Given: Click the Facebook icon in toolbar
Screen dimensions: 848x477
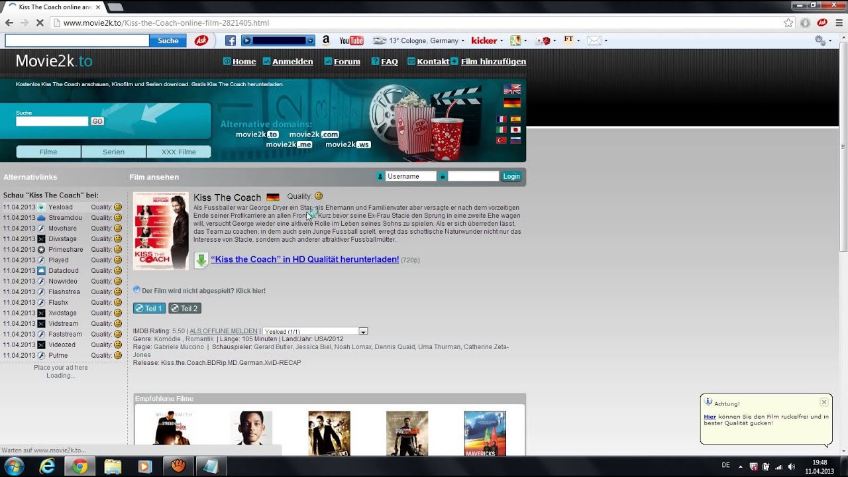Looking at the screenshot, I should [231, 40].
